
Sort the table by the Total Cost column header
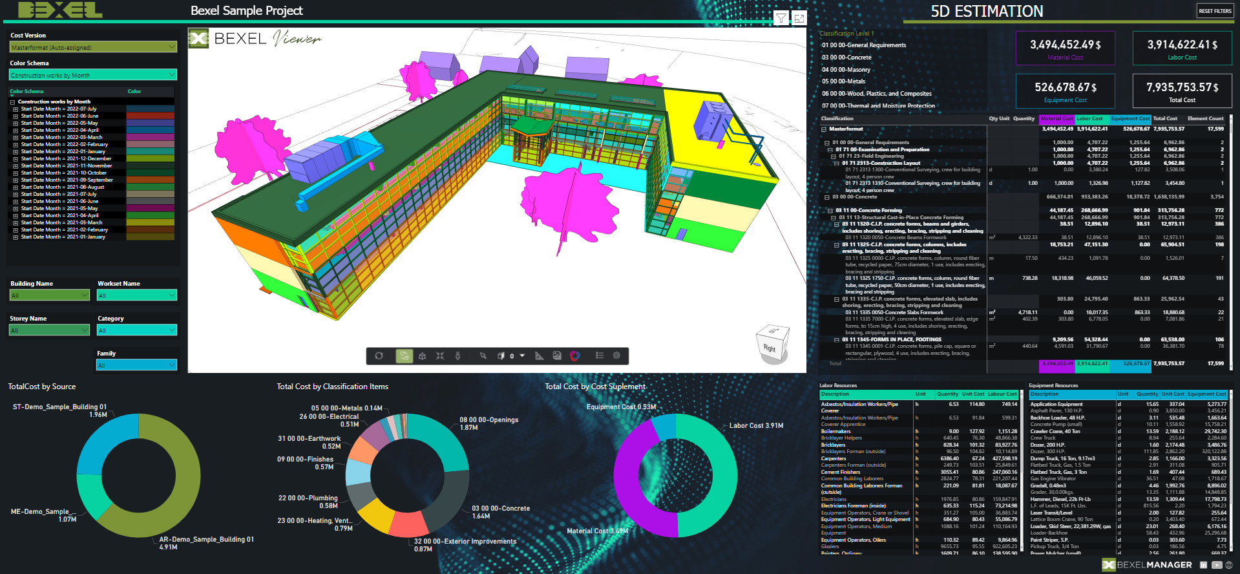click(x=1165, y=119)
